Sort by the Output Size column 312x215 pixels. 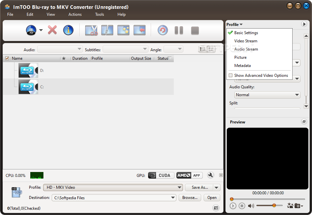141,58
